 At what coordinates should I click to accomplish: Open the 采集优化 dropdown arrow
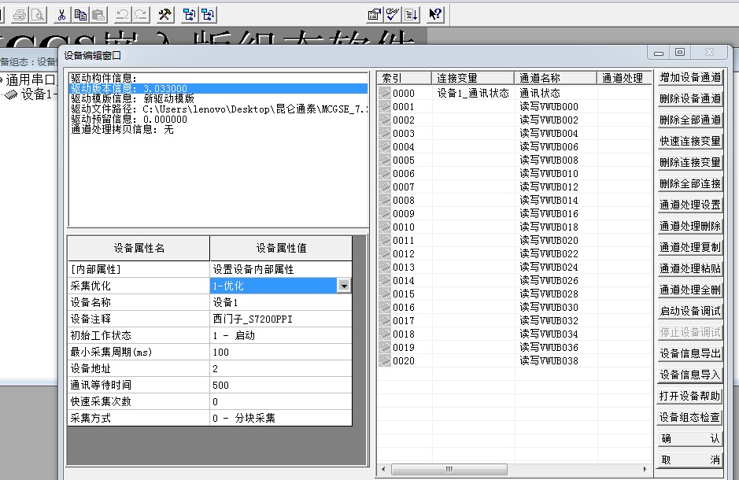(344, 286)
